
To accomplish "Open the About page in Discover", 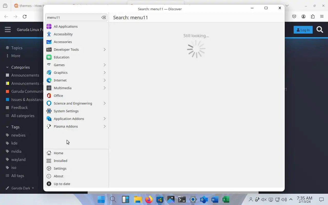I will point(76,176).
